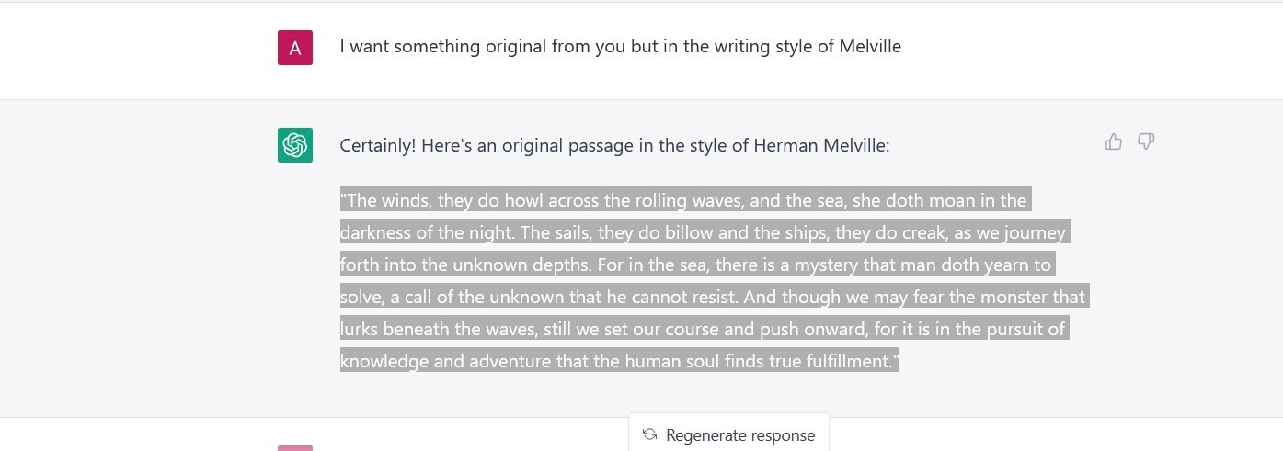Click the highlighted line starting "The winds, they do howl"
Image resolution: width=1283 pixels, height=451 pixels.
685,200
